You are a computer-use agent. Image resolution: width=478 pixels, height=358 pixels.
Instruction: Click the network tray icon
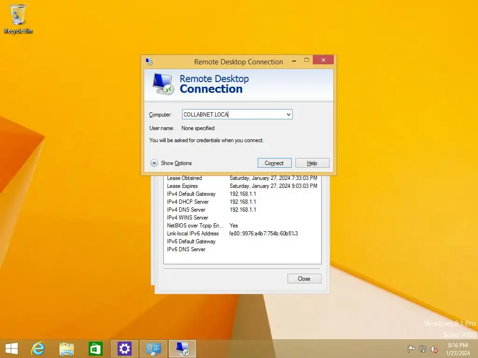[423, 349]
